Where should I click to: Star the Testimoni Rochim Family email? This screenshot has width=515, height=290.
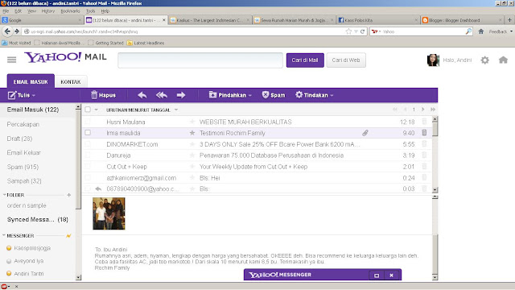(192, 133)
